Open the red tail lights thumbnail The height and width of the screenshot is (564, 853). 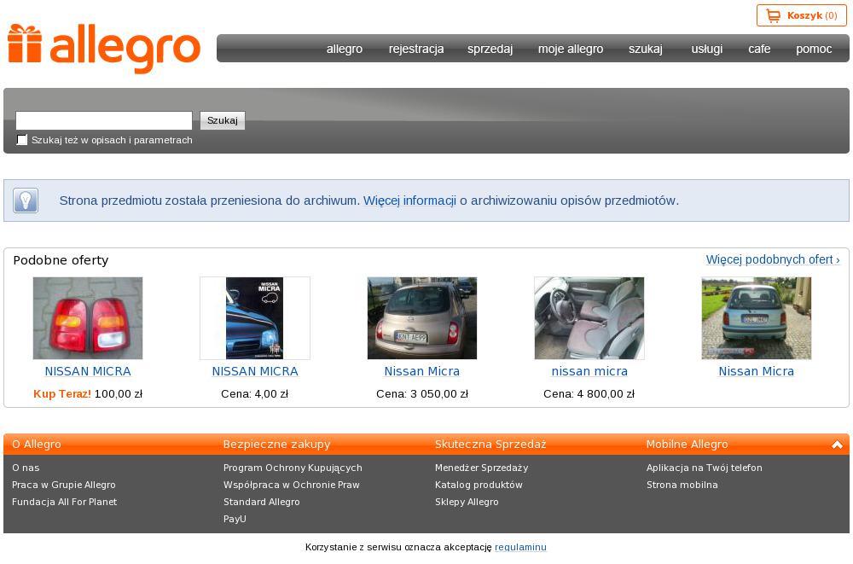click(88, 318)
